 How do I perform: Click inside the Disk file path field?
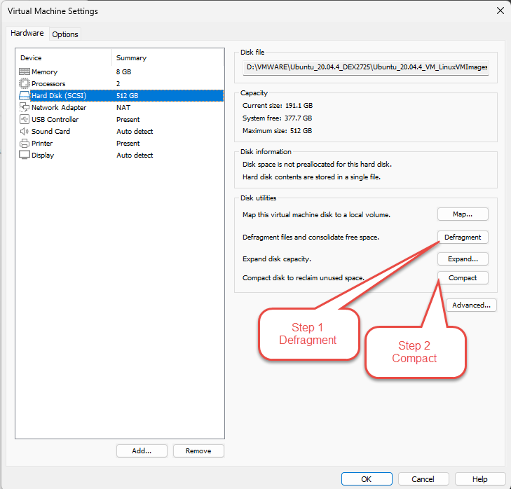tap(366, 67)
